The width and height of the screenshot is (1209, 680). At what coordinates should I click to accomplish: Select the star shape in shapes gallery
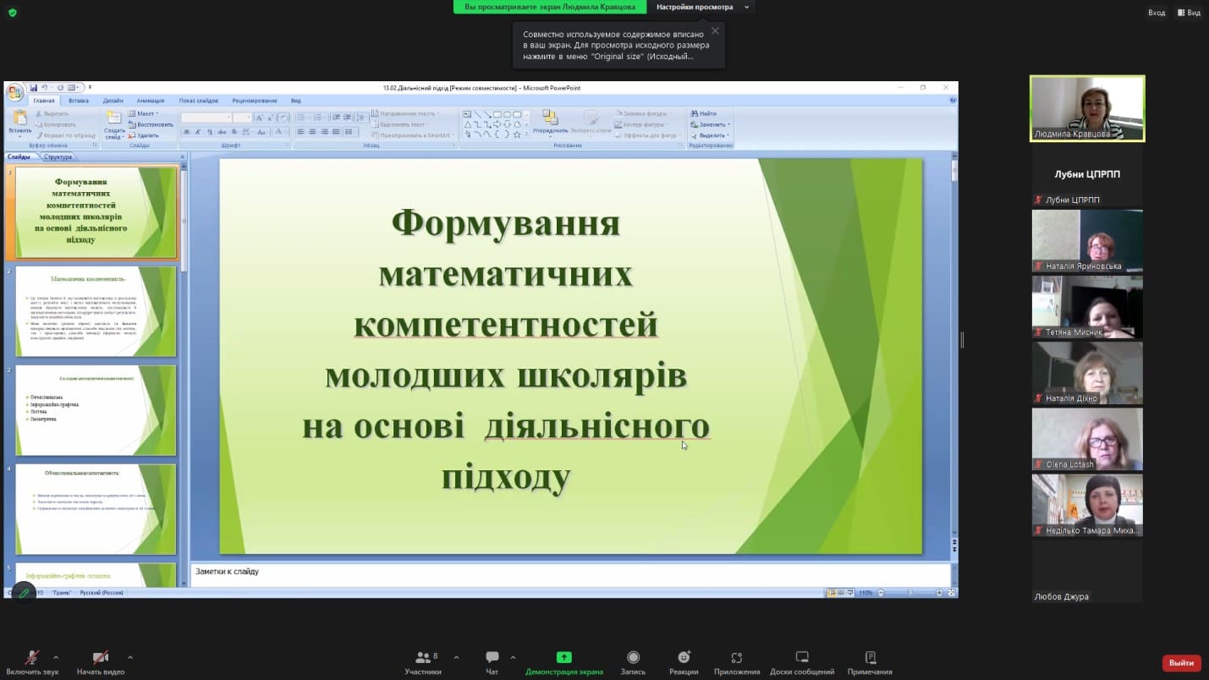tap(517, 134)
